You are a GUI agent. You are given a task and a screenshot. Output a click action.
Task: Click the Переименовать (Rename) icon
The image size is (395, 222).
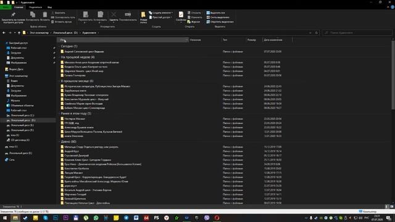pyautogui.click(x=128, y=17)
